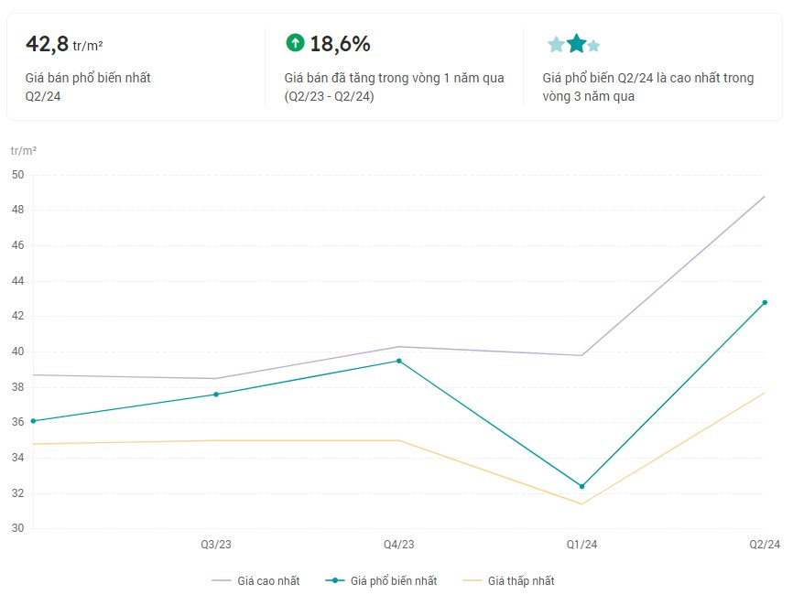
Task: Toggle the "Giá cao nhất" legend series
Action: (255, 580)
